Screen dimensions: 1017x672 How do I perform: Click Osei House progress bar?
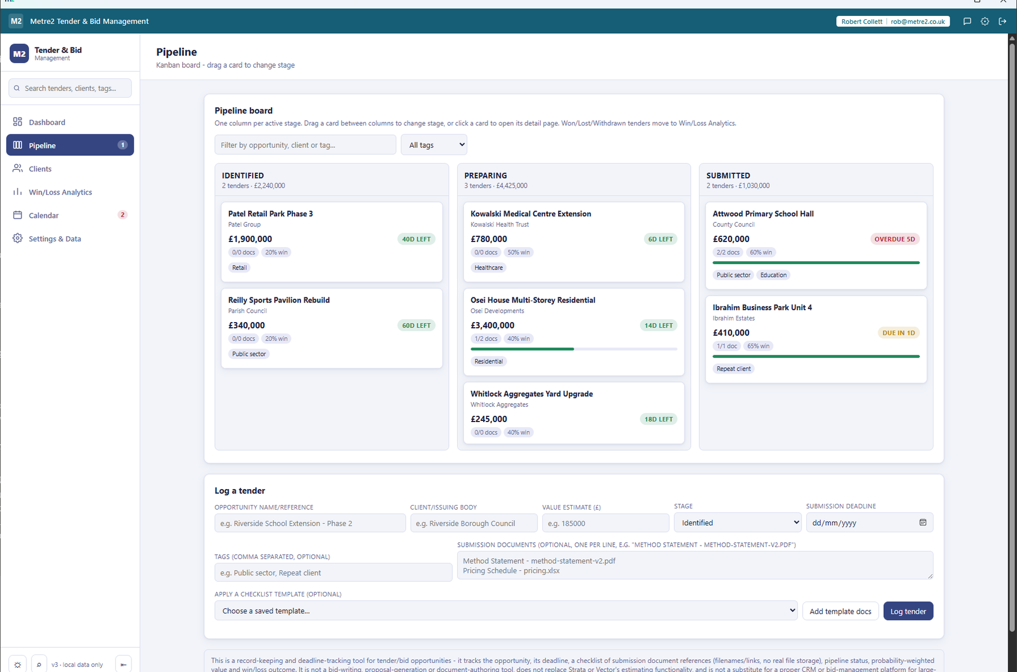(573, 349)
